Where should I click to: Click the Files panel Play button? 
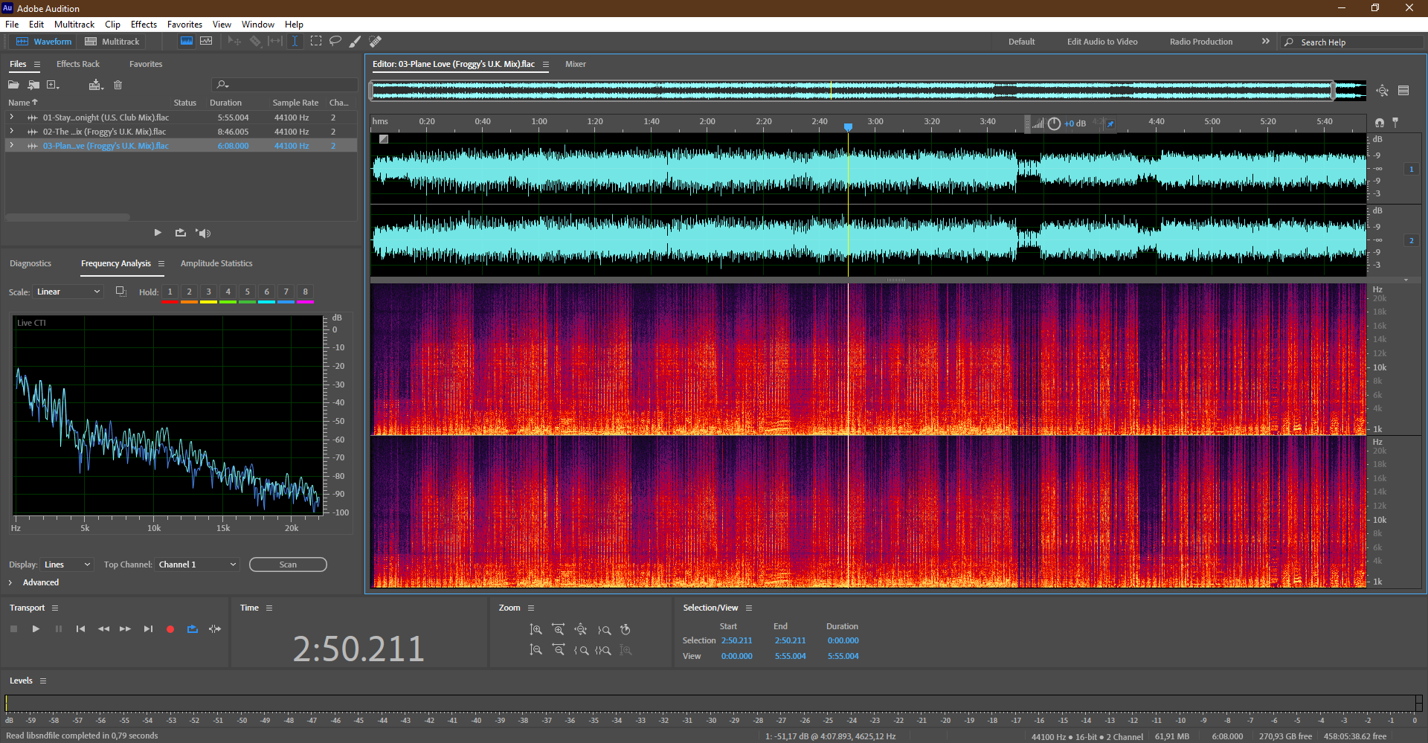(x=158, y=233)
